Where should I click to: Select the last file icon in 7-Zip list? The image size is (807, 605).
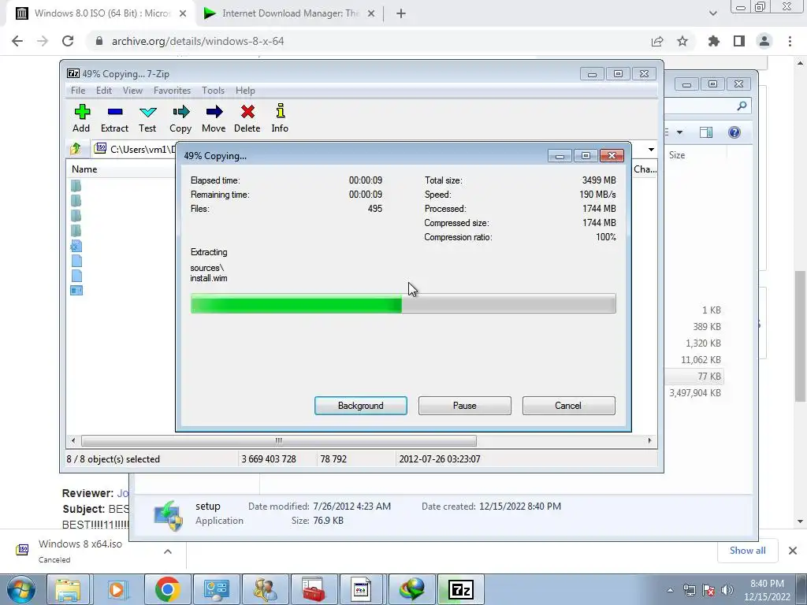pyautogui.click(x=76, y=291)
